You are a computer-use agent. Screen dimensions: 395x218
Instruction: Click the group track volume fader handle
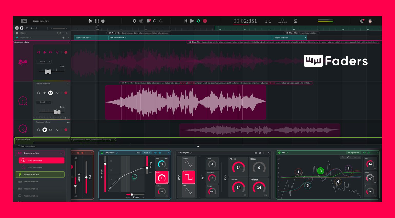click(48, 72)
